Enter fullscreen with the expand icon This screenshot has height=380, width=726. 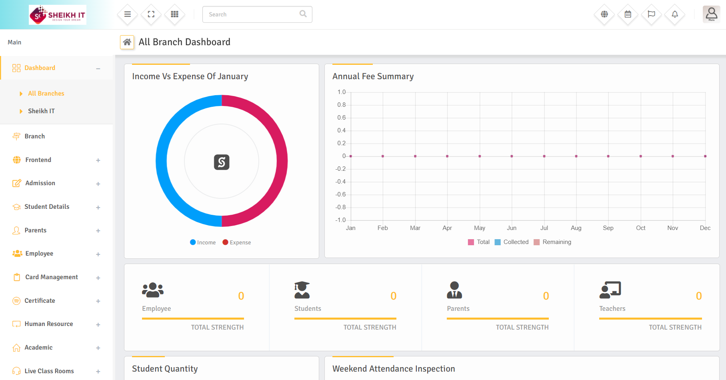click(x=151, y=14)
